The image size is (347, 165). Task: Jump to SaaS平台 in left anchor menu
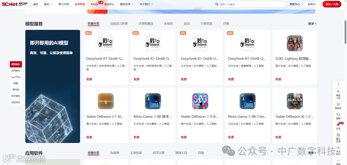coord(16,77)
